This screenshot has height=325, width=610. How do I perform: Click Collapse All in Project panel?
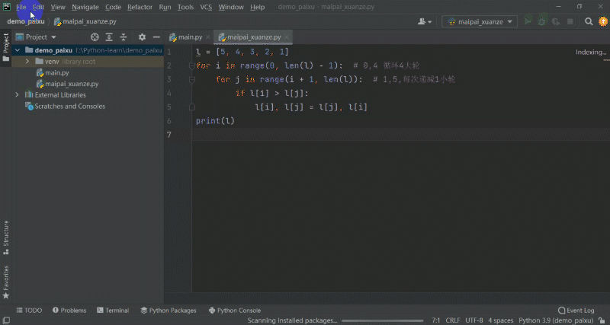[123, 37]
